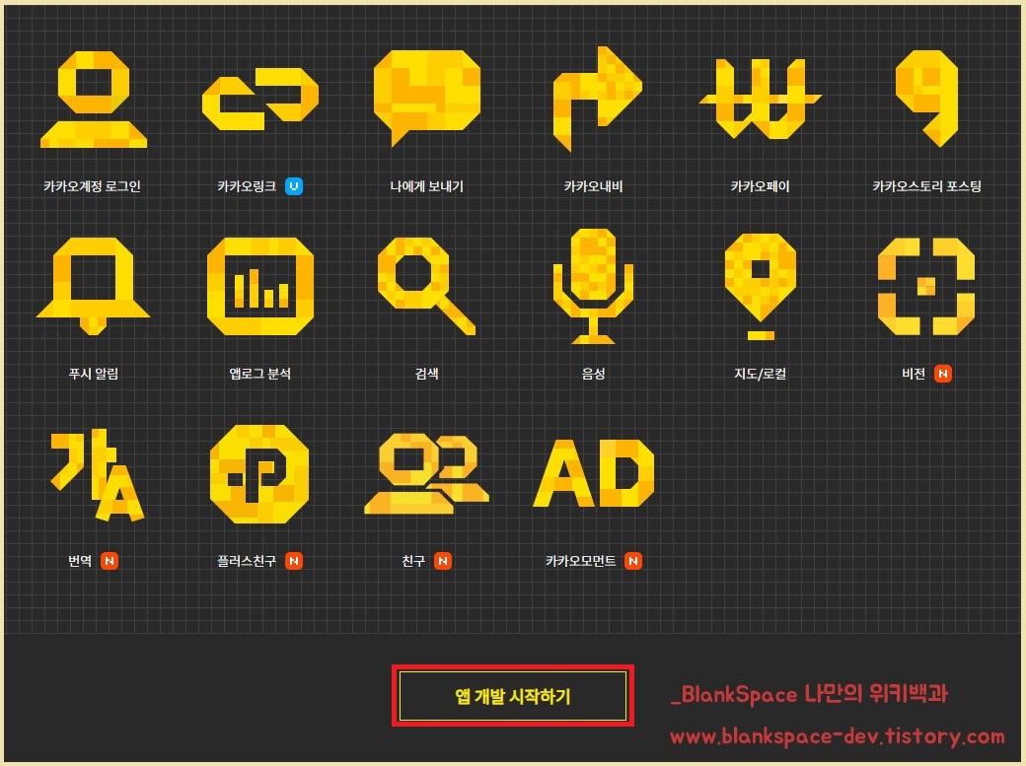Select the 앱로그 분석 label
This screenshot has height=766, width=1026.
pos(259,374)
